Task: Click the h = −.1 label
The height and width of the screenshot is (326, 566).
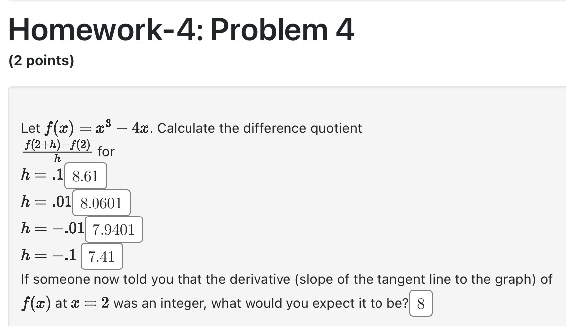Action: coord(48,255)
